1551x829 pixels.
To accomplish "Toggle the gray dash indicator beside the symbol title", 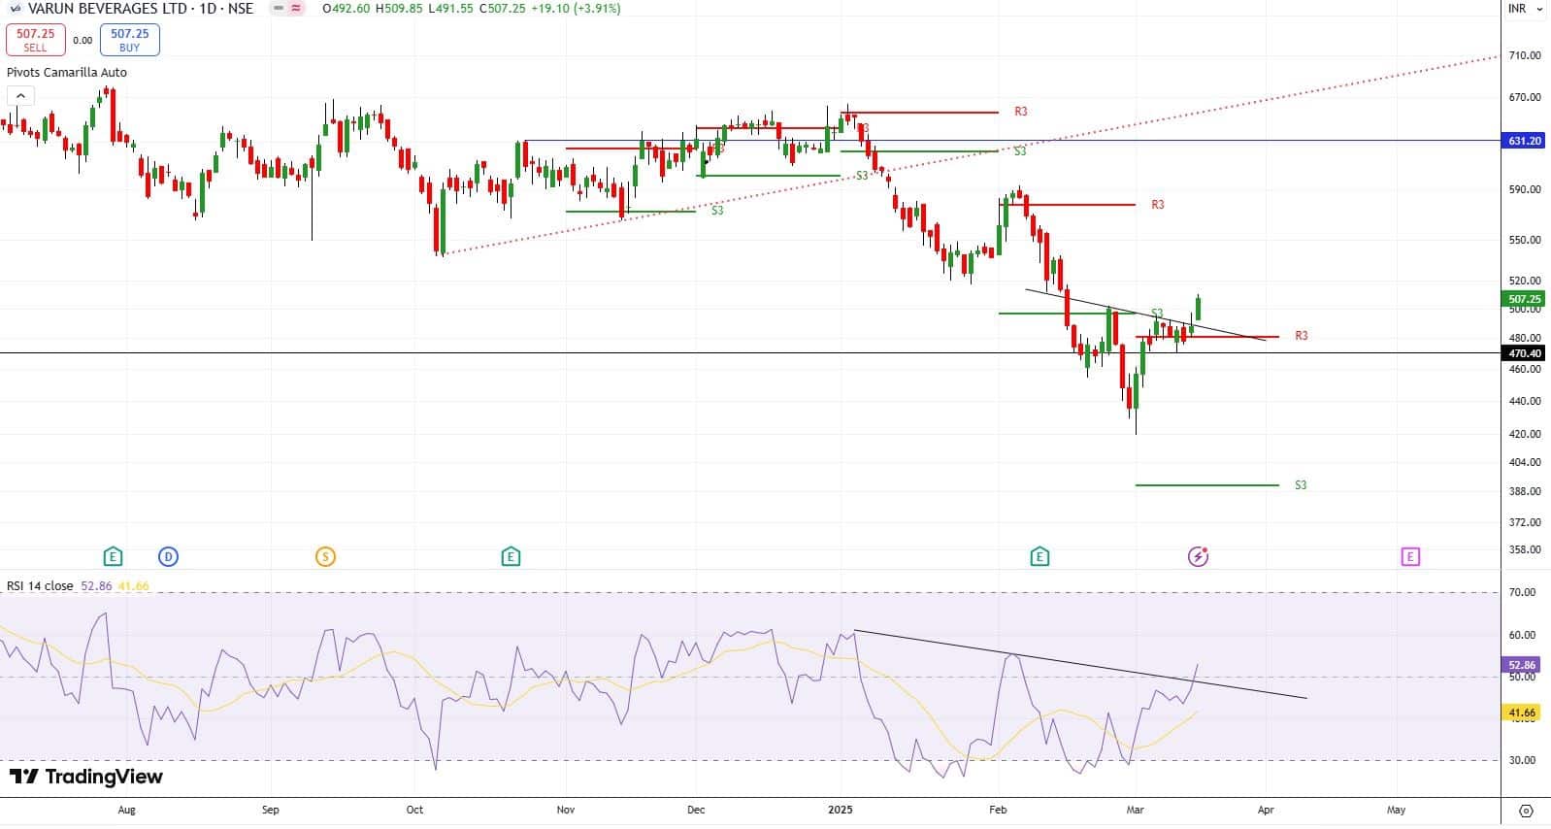I will pos(278,9).
